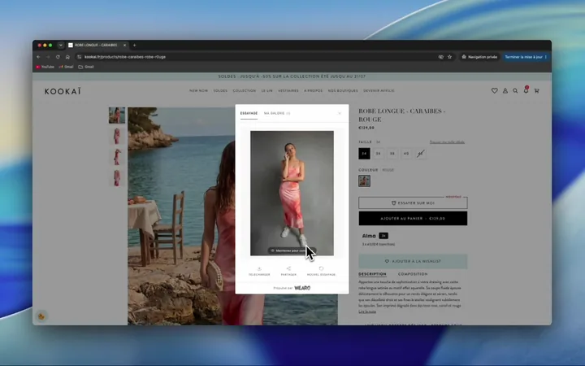
Task: Select second product thumbnail
Action: click(117, 136)
